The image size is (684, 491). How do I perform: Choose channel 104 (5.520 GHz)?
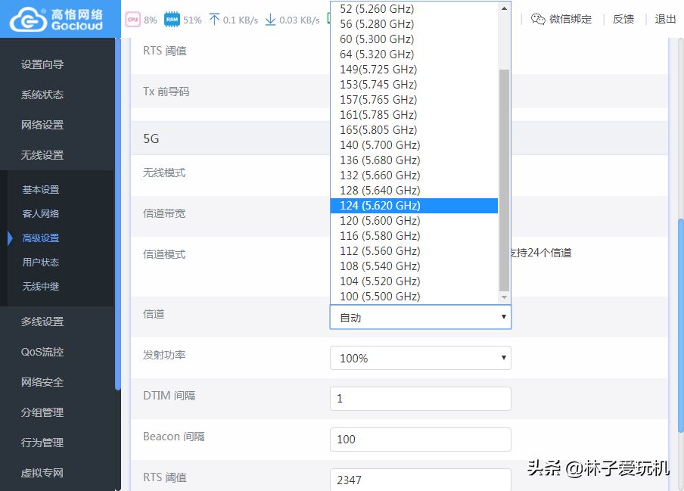[414, 281]
